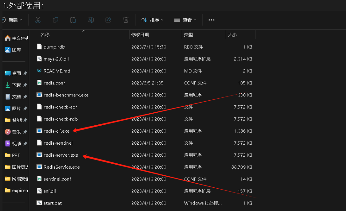Open the expirem folder in sidebar

click(x=16, y=190)
